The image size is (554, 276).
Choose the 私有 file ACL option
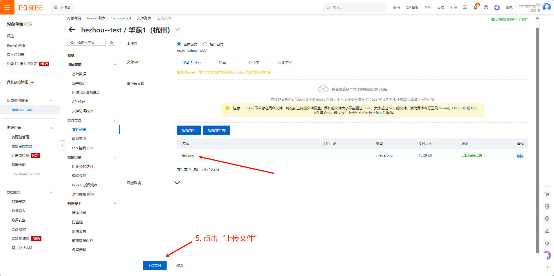(x=223, y=62)
